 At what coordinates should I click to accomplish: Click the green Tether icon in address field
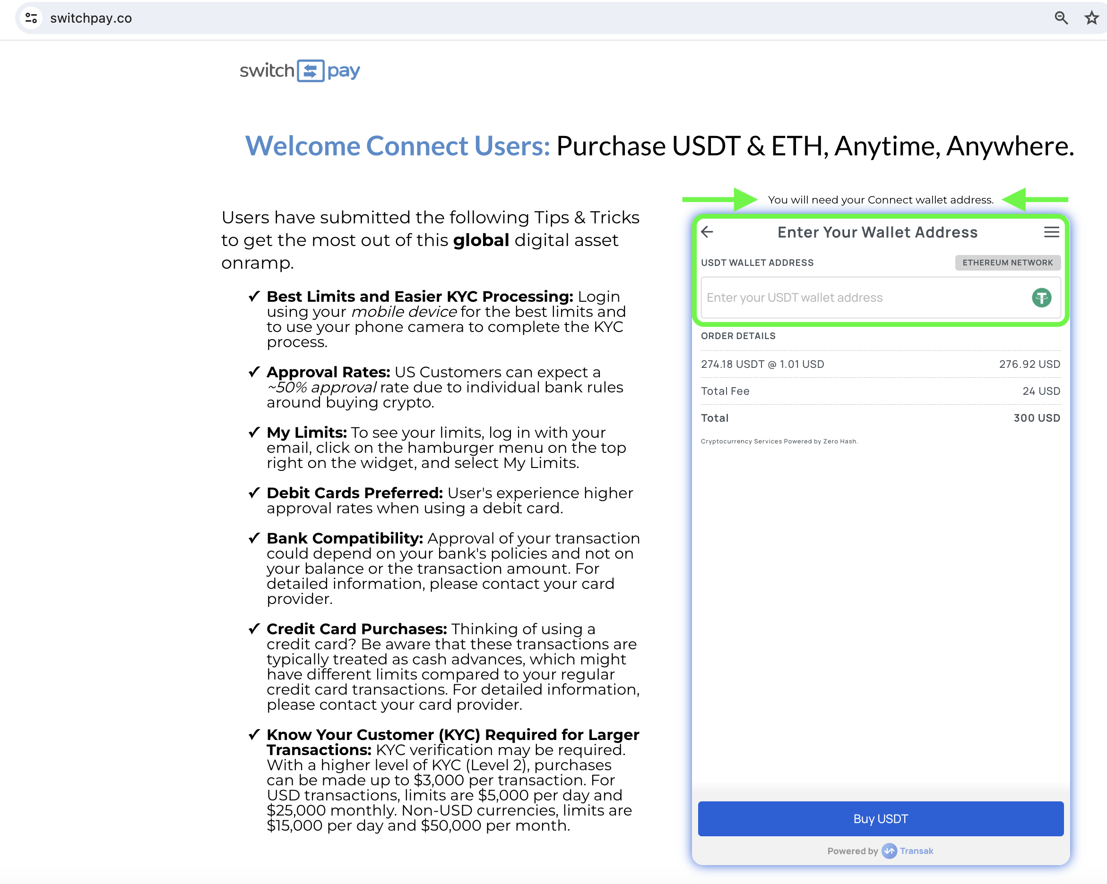1041,297
